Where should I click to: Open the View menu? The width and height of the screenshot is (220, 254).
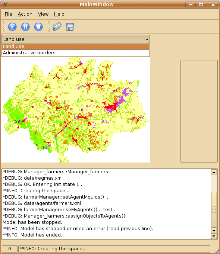(x=43, y=14)
